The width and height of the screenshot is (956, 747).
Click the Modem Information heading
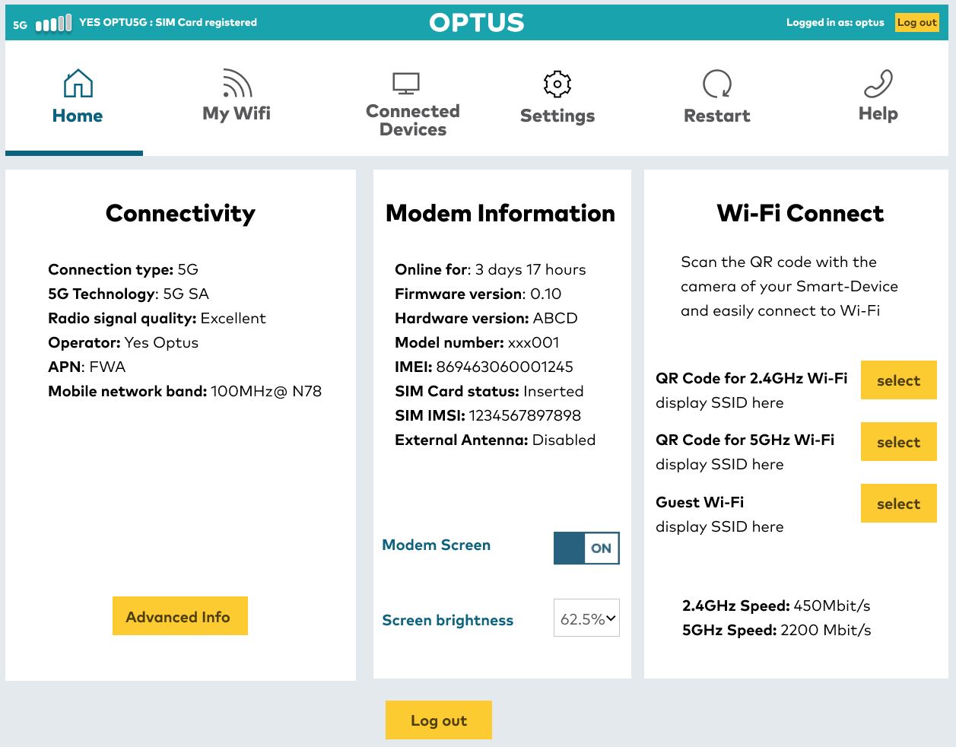tap(500, 214)
